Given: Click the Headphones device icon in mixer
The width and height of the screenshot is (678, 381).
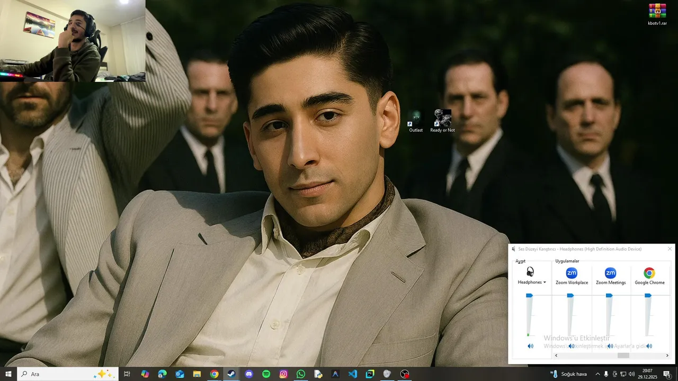Looking at the screenshot, I should click(530, 272).
